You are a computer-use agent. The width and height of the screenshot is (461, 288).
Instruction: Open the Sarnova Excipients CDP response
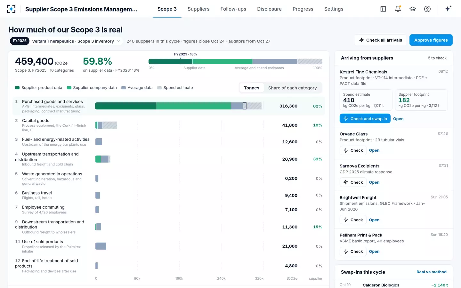click(374, 182)
